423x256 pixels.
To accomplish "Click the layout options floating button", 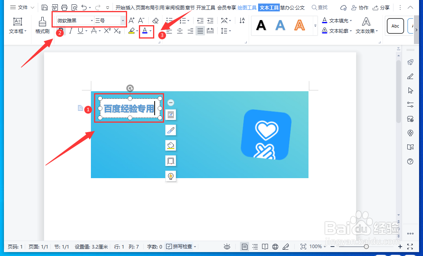I will point(170,115).
